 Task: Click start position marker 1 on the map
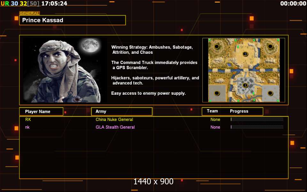tap(245, 85)
